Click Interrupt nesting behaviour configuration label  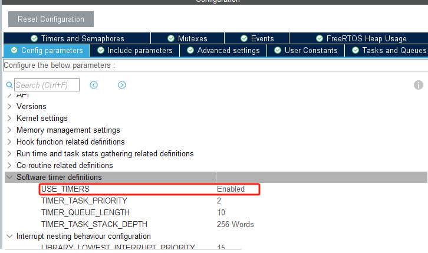click(x=83, y=236)
